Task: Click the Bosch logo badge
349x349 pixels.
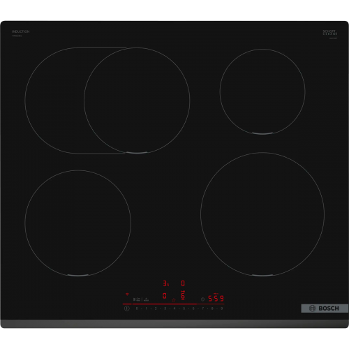Action: point(325,309)
